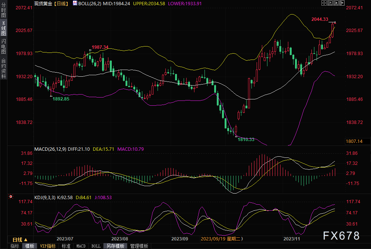Select the 模板 bottom tab
This screenshot has height=249, width=371.
tap(29, 246)
